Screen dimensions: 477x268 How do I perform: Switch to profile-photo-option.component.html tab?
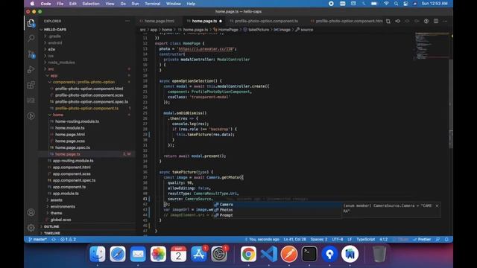pos(347,21)
